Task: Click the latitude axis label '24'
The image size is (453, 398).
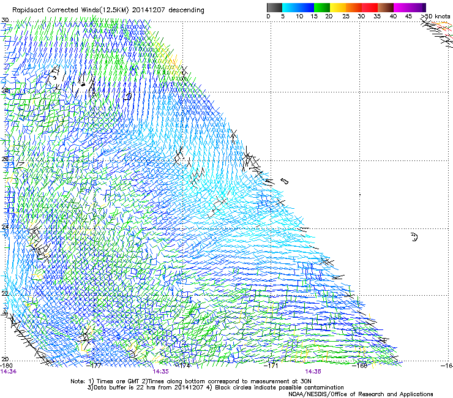Action: coord(5,227)
